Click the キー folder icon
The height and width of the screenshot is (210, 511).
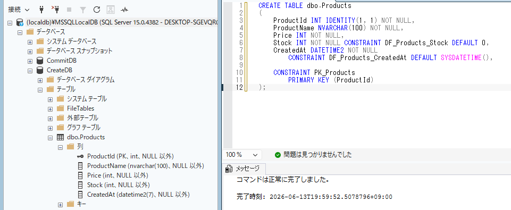tap(70, 204)
